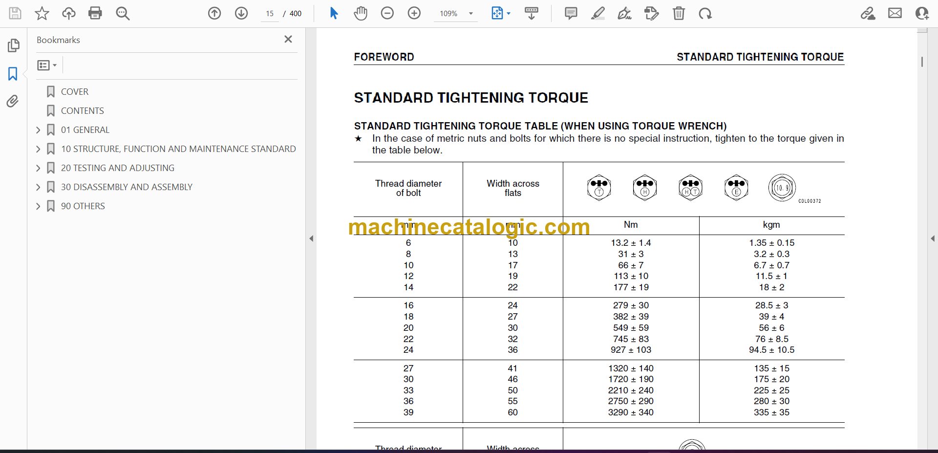The image size is (938, 453).
Task: Jump to 30 DISASSEMBLY AND ASSEMBLY section
Action: coord(127,187)
